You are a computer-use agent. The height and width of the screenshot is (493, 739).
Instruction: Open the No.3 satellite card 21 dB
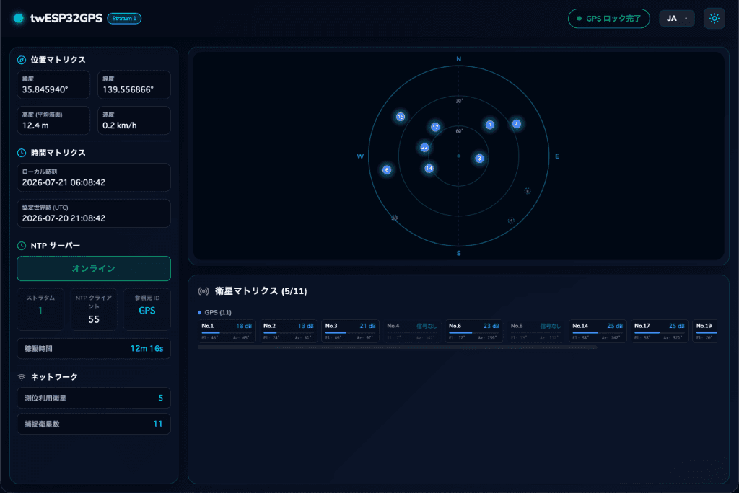coord(350,332)
